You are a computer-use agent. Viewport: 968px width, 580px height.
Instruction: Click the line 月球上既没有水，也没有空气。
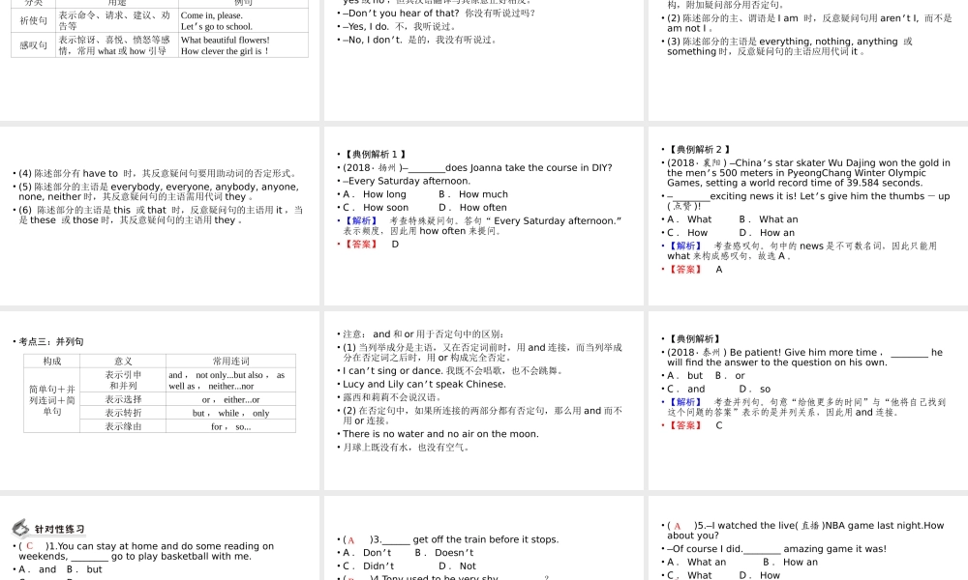(x=408, y=448)
